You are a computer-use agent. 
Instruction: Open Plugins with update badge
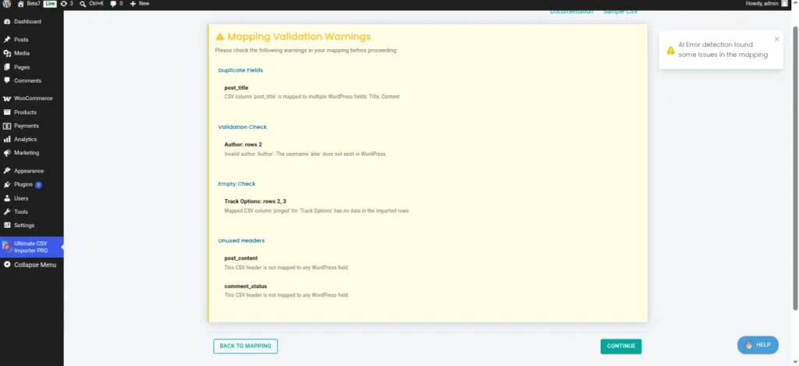[23, 184]
